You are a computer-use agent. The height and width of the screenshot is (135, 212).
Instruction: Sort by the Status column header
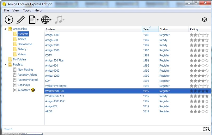point(173,29)
